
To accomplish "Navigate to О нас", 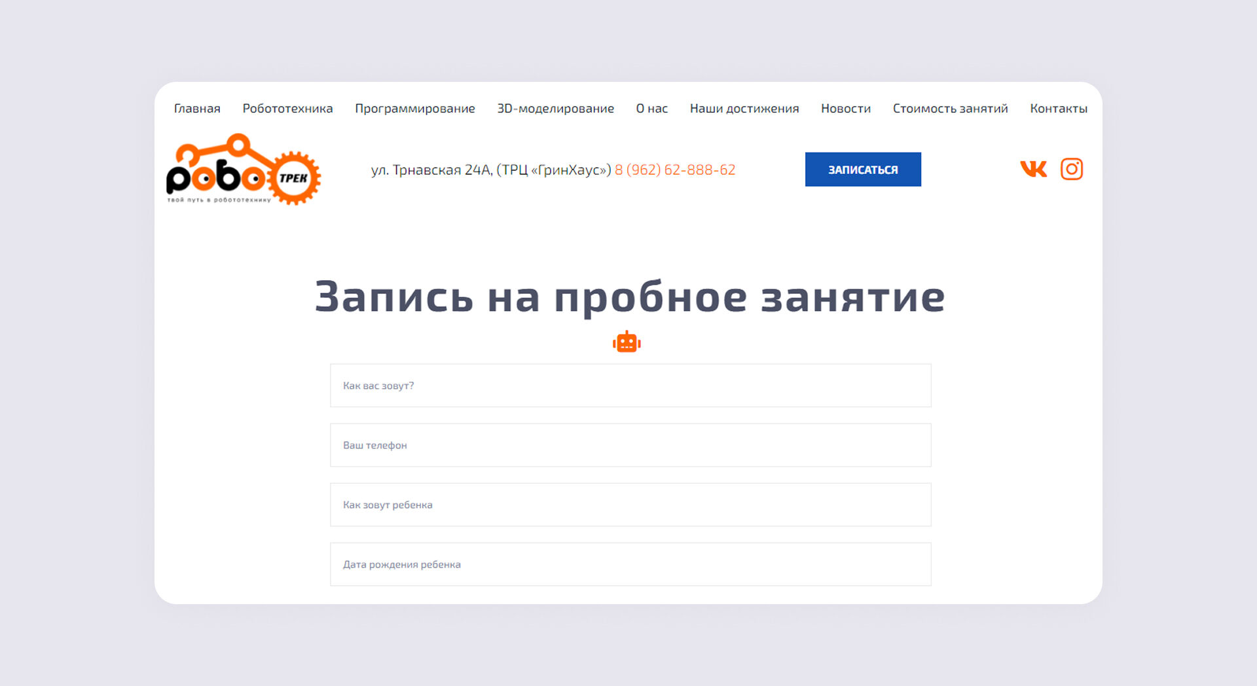I will coord(651,109).
